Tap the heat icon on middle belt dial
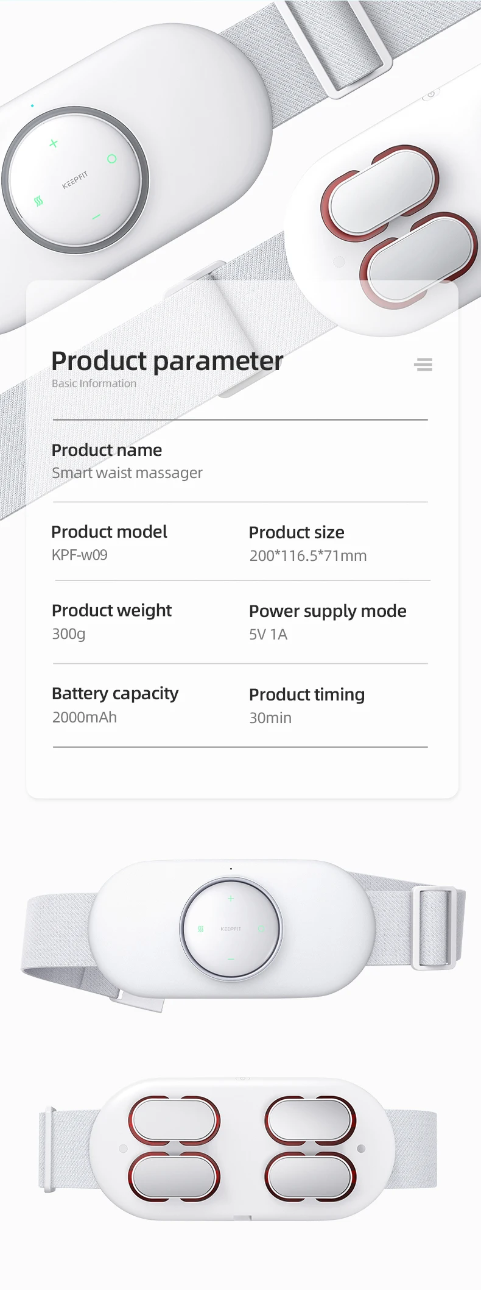481x1290 pixels. (x=200, y=929)
